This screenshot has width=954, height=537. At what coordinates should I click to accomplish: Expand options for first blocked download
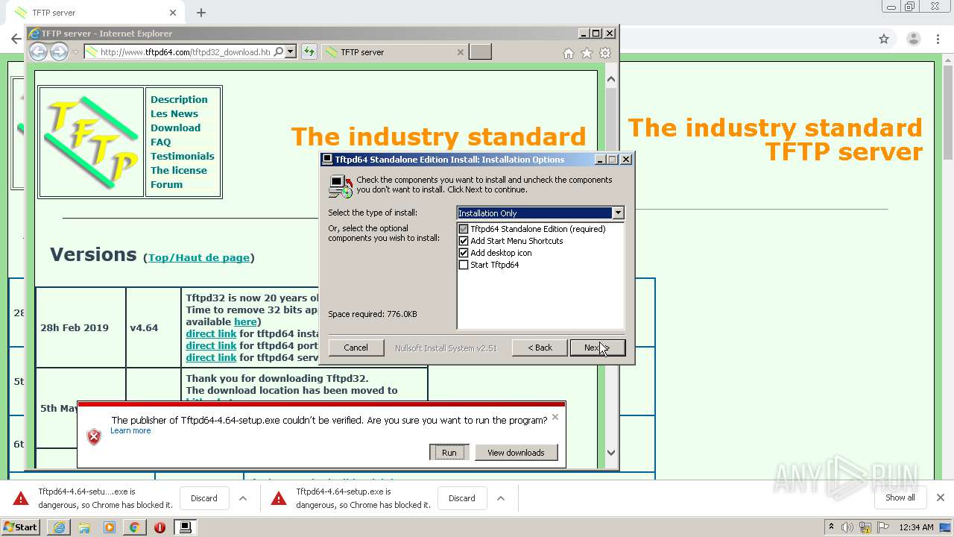pyautogui.click(x=243, y=498)
